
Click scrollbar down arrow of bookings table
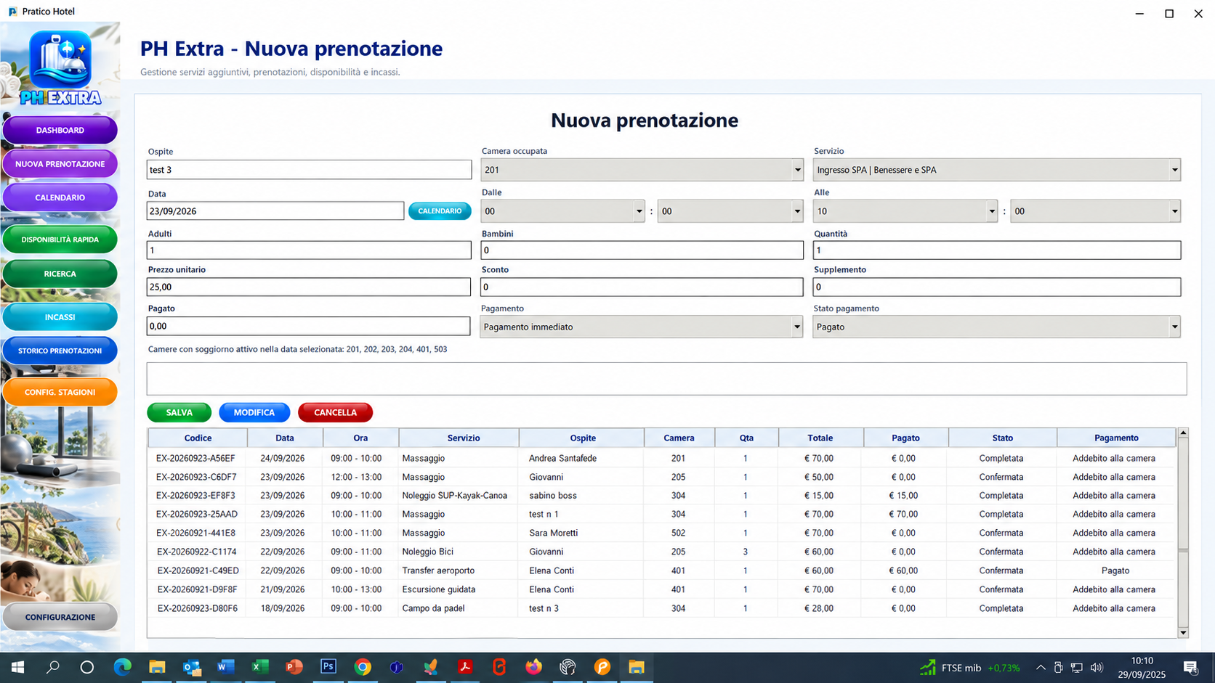(x=1183, y=633)
